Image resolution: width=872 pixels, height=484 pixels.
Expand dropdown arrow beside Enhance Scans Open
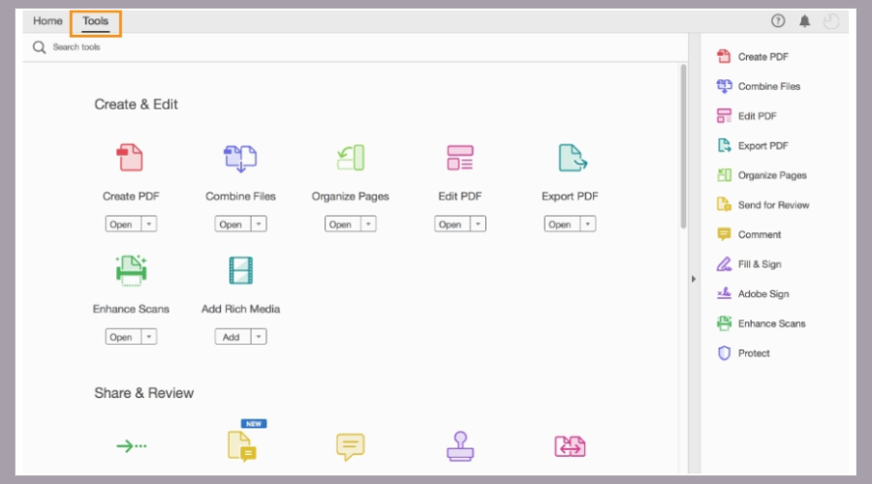click(149, 337)
